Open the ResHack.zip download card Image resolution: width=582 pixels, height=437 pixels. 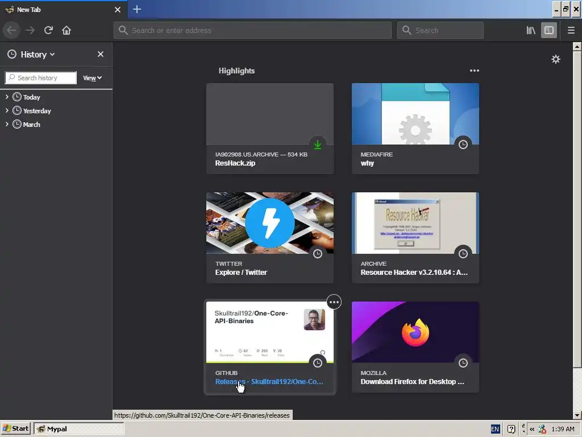tap(270, 128)
